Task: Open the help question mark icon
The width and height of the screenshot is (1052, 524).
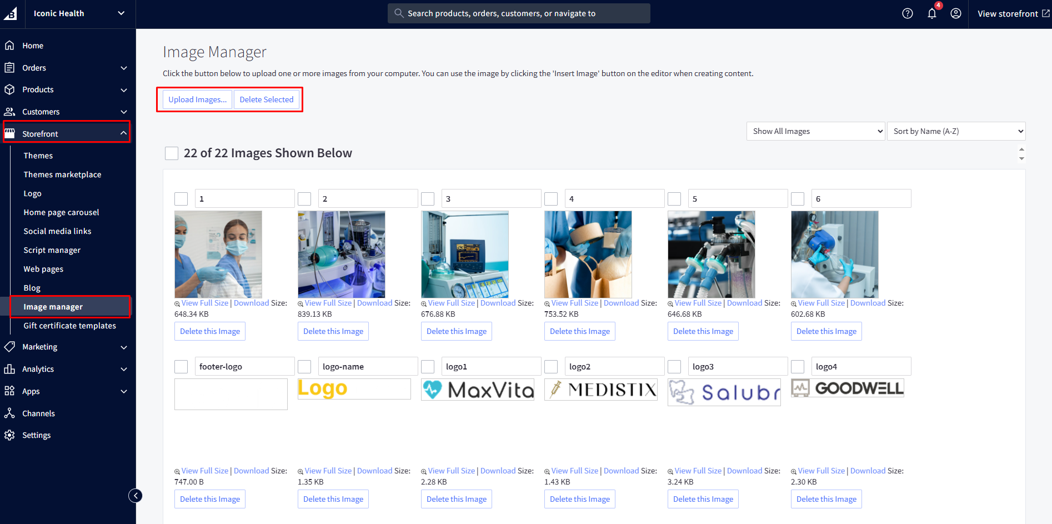Action: (907, 13)
